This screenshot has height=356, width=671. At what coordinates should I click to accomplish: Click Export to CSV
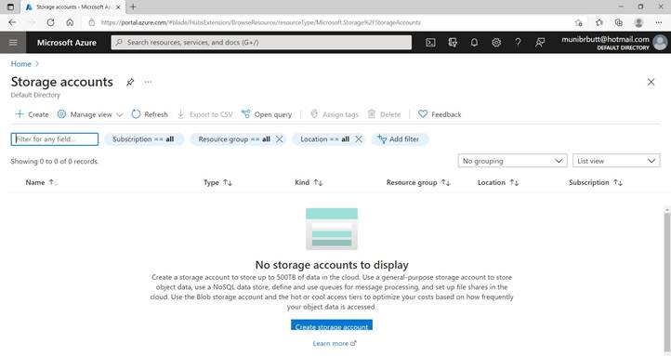coord(205,114)
